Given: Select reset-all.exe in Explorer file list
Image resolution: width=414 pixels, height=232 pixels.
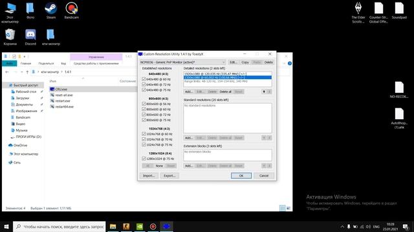Looking at the screenshot, I should pos(63,95).
